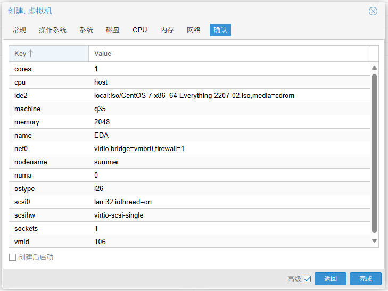Viewport: 388px width, 291px height.
Task: Select the 磁盘 tab
Action: tap(113, 30)
